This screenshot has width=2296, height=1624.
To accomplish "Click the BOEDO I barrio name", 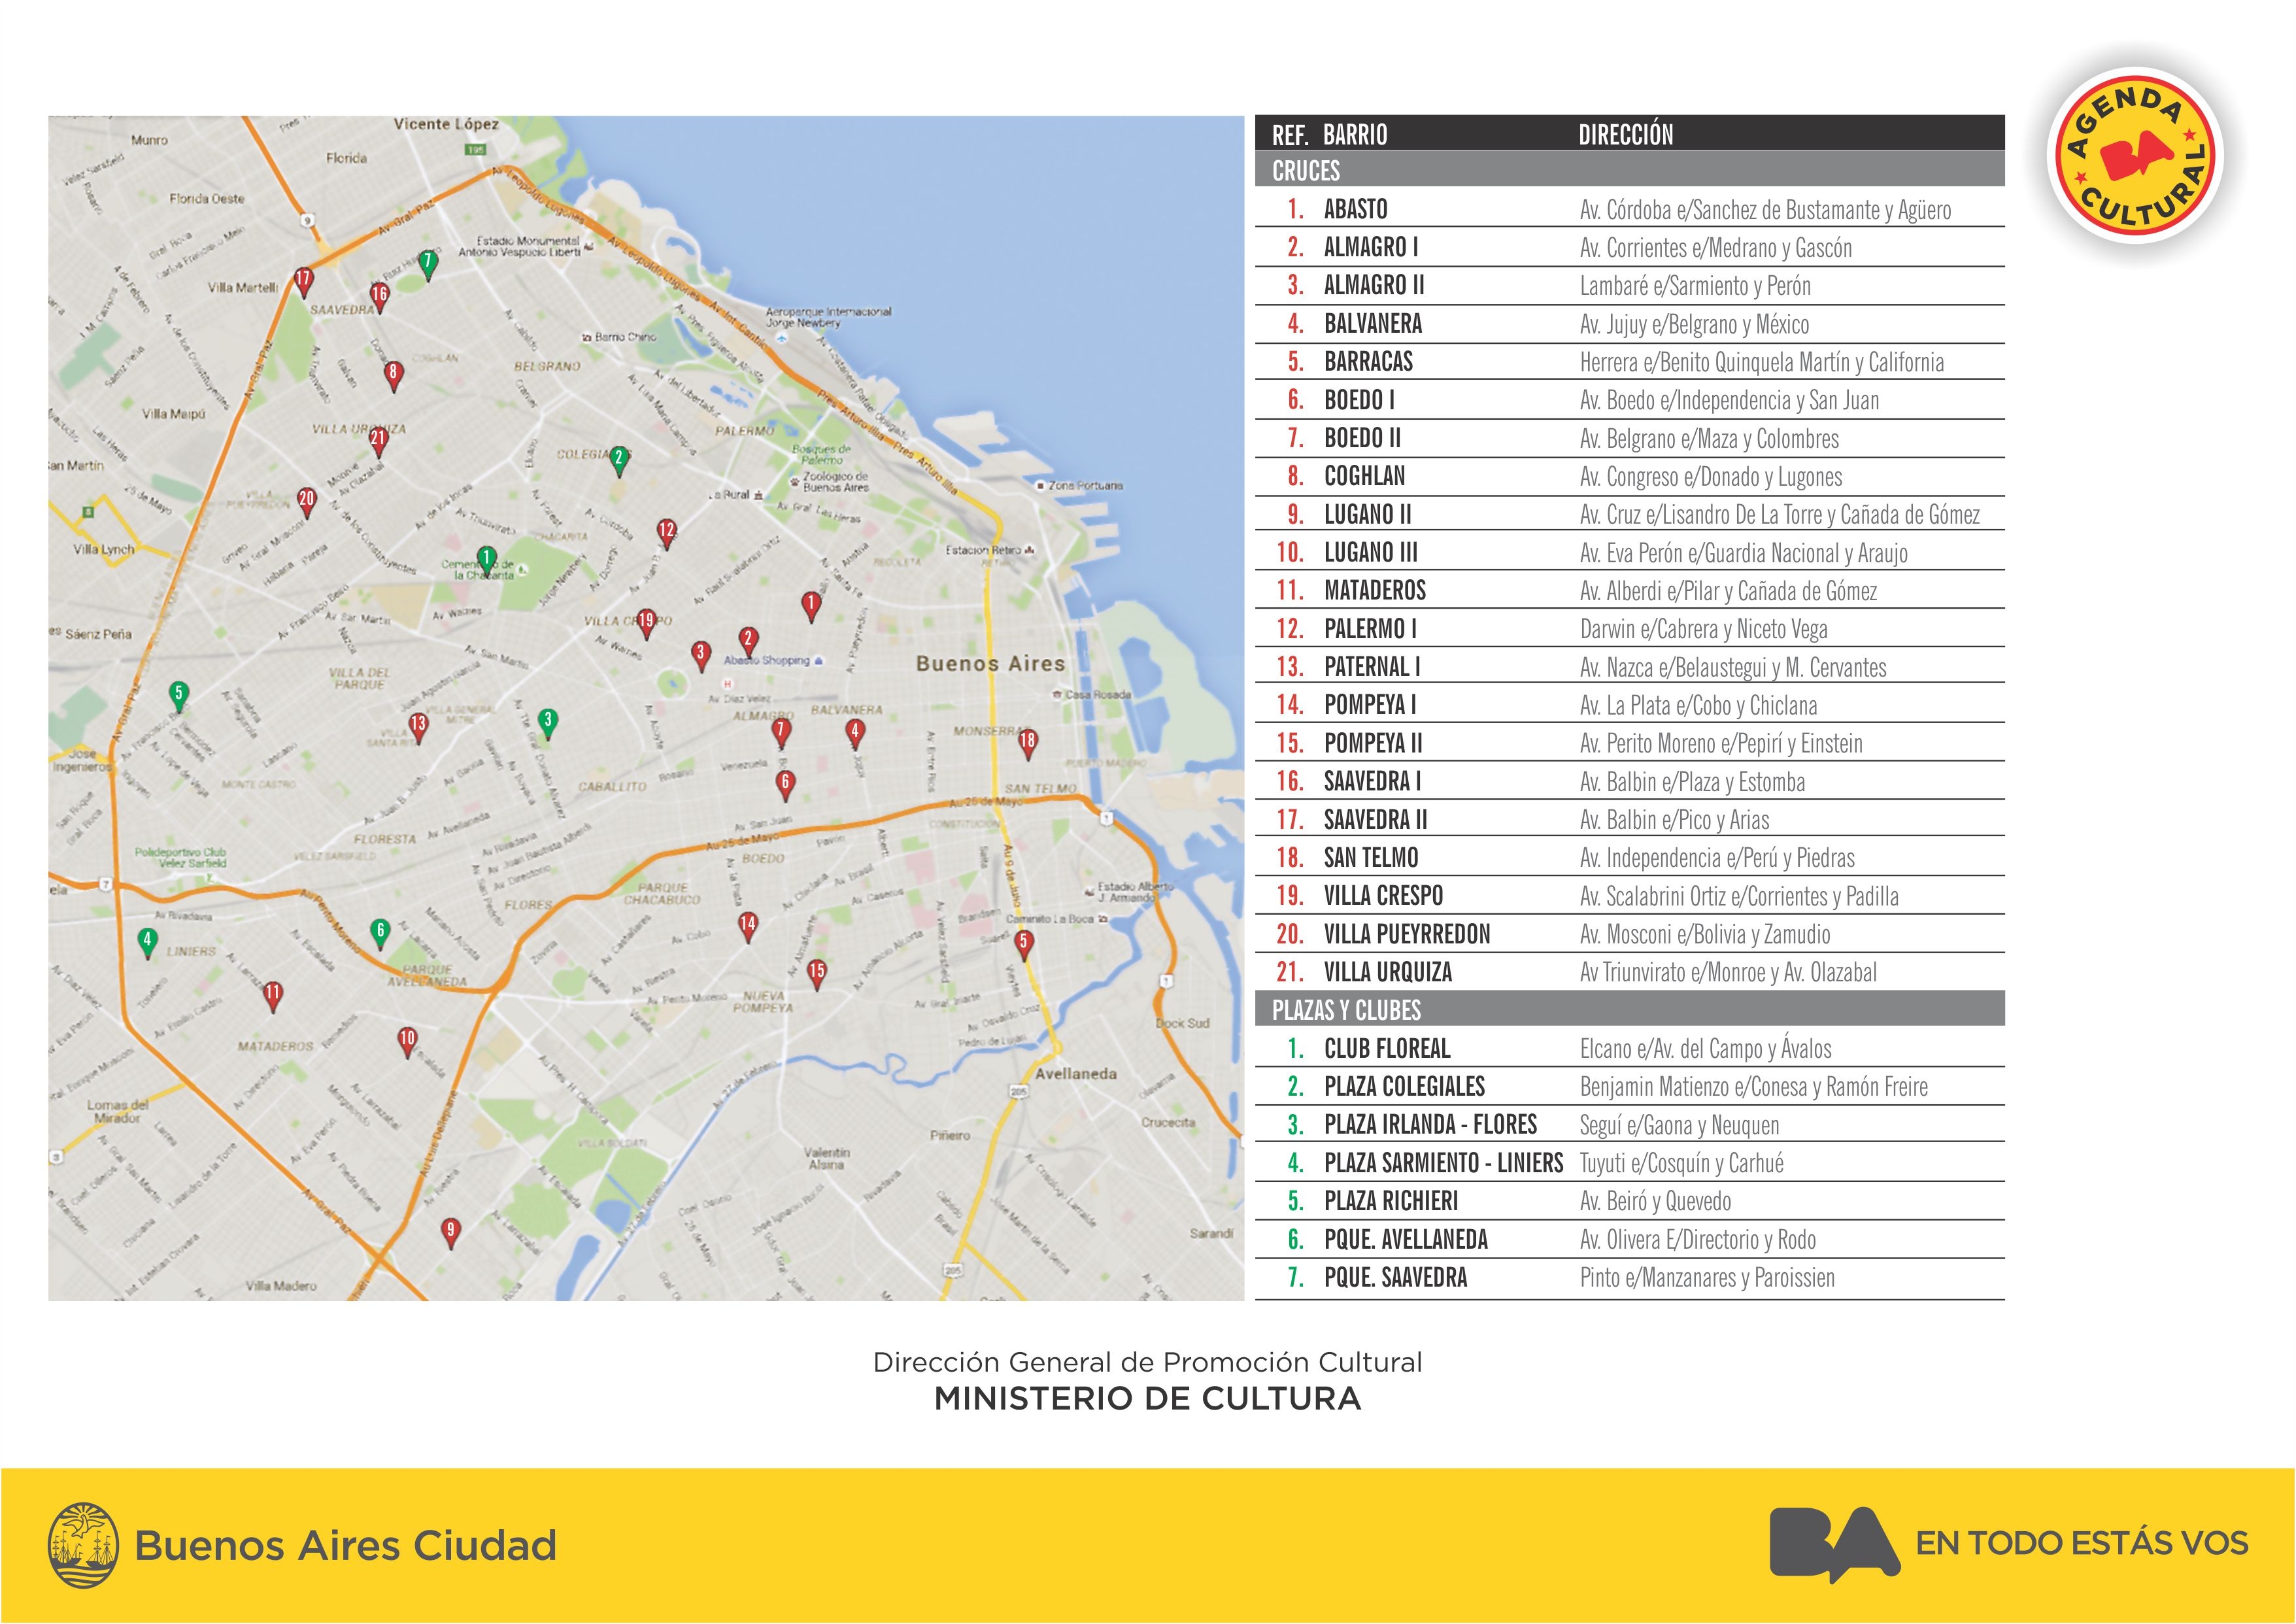I will 1358,400.
